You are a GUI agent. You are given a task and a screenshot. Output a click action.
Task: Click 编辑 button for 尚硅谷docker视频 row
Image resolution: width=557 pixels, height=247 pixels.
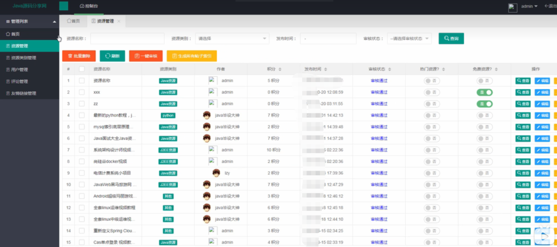(x=542, y=162)
